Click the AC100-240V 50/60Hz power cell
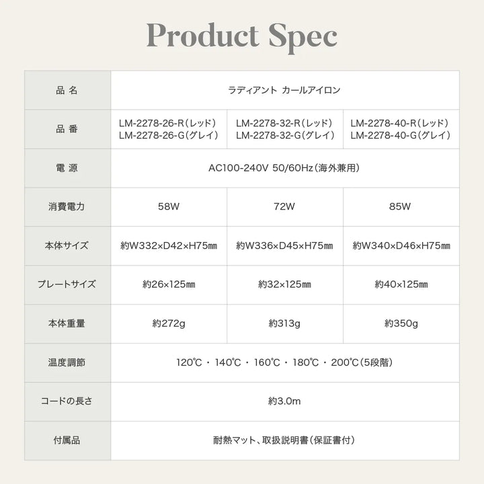The width and height of the screenshot is (484, 484). click(x=284, y=168)
